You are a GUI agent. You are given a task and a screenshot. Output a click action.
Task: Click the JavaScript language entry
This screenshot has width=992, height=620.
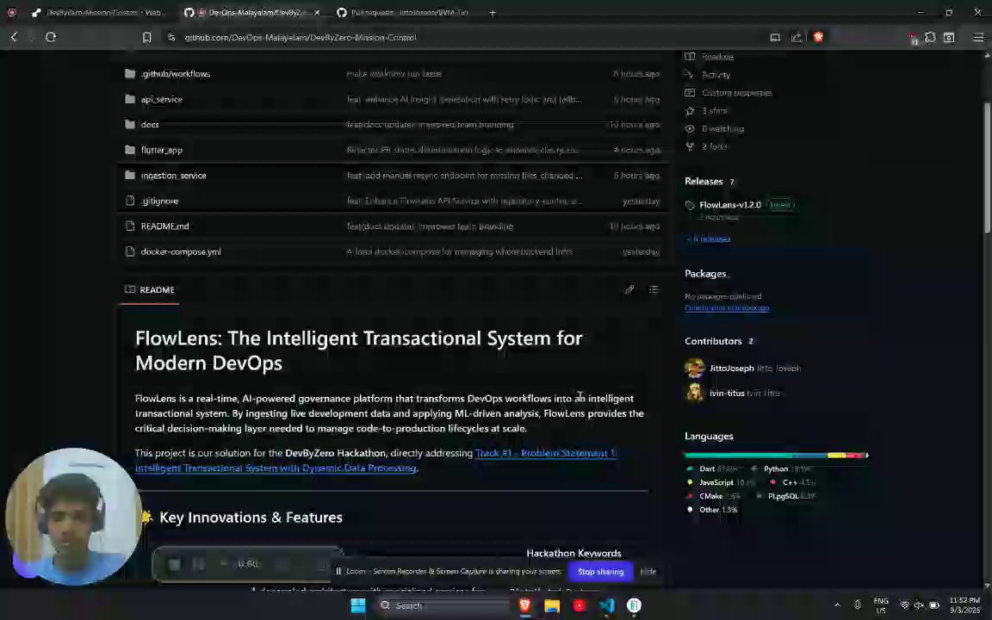point(722,482)
